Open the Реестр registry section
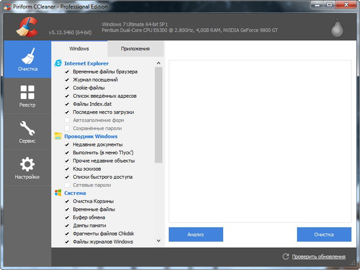Screen dimensions: 360x270 (x=27, y=96)
